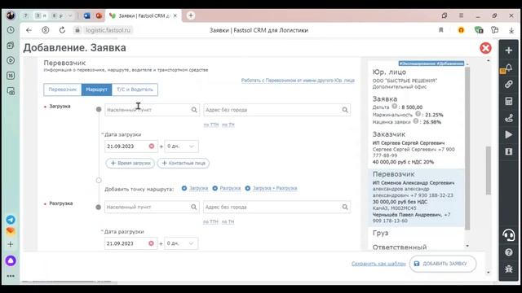Image resolution: width=522 pixels, height=293 pixels.
Task: Open loading date days offset dropdown
Action: [181, 146]
